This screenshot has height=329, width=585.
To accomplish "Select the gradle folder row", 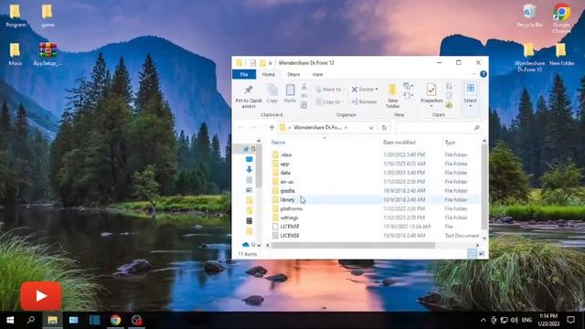I will (375, 191).
